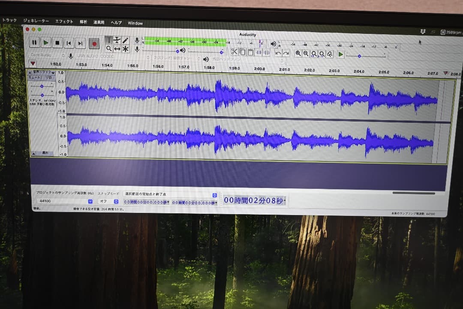Screen dimensions: 463x309
Task: Undo the last edit
Action: click(278, 53)
